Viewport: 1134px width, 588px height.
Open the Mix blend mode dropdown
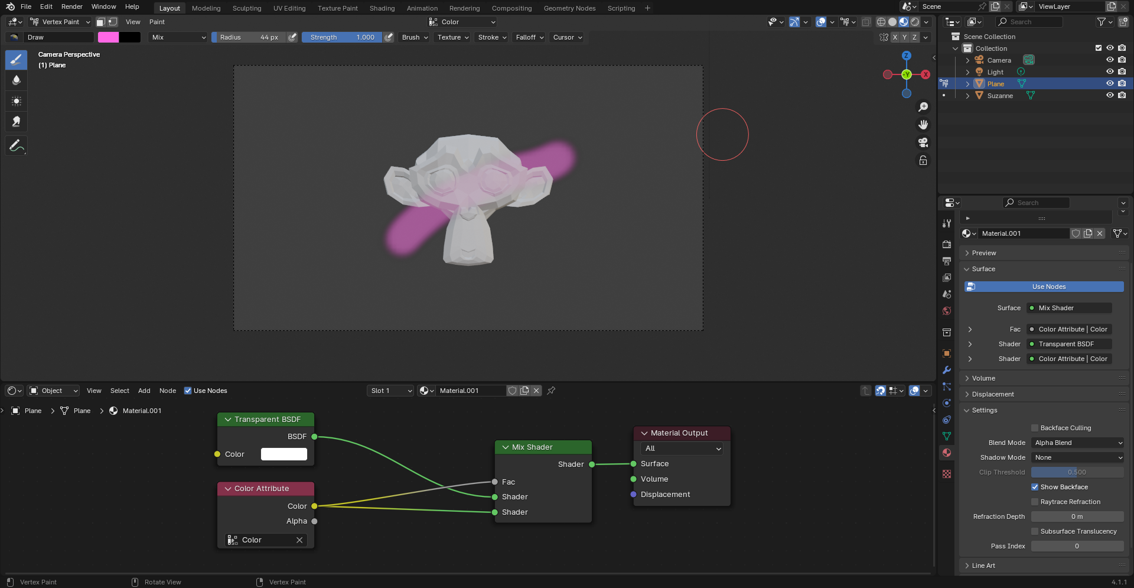tap(178, 37)
